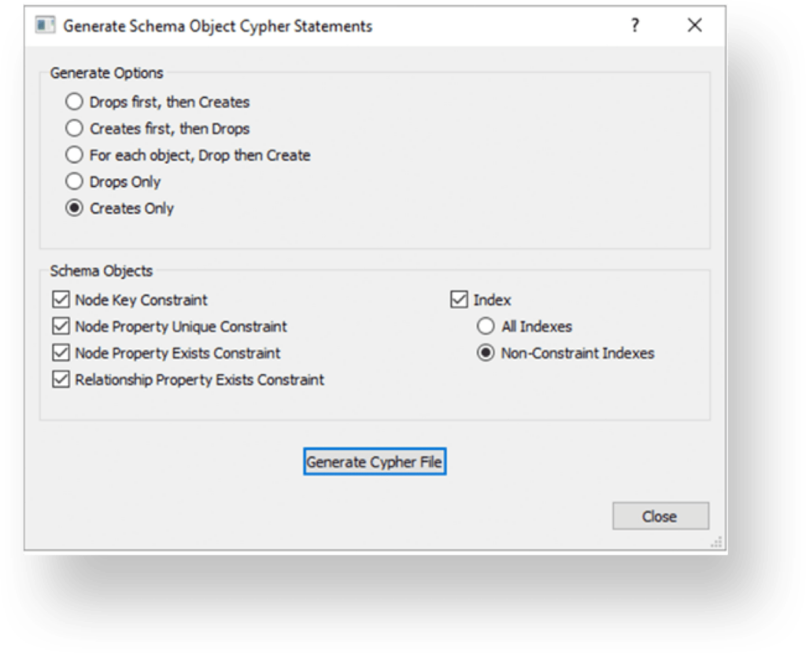The image size is (806, 653).
Task: Close the dialog with the X icon
Action: 694,25
